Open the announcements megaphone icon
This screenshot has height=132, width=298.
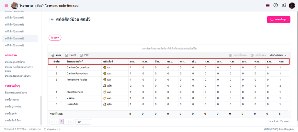284,5
